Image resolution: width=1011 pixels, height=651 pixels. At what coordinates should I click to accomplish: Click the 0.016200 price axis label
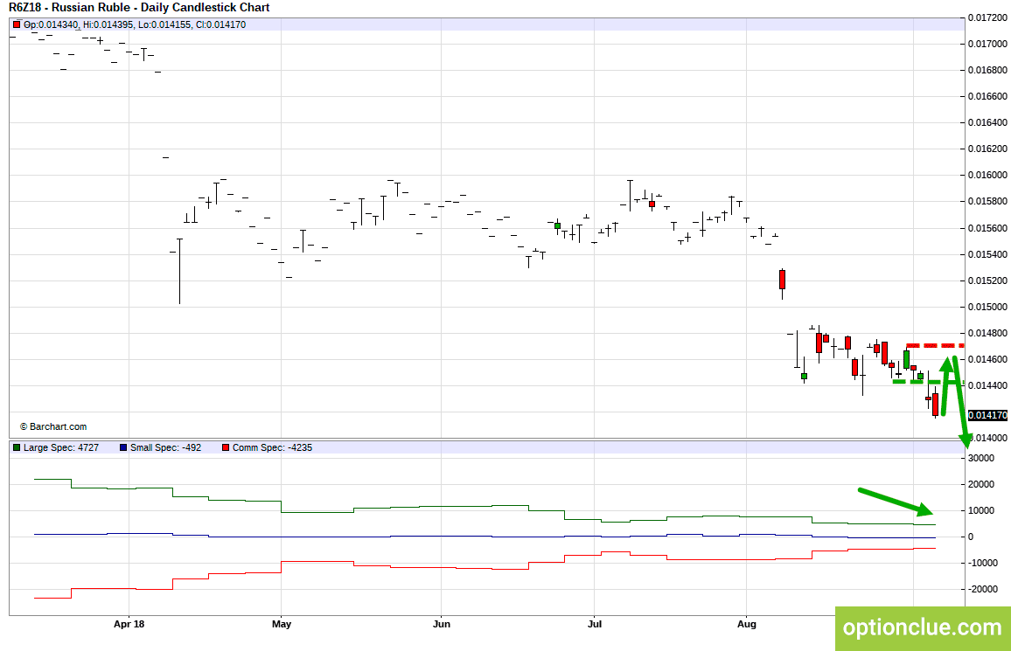tap(987, 149)
